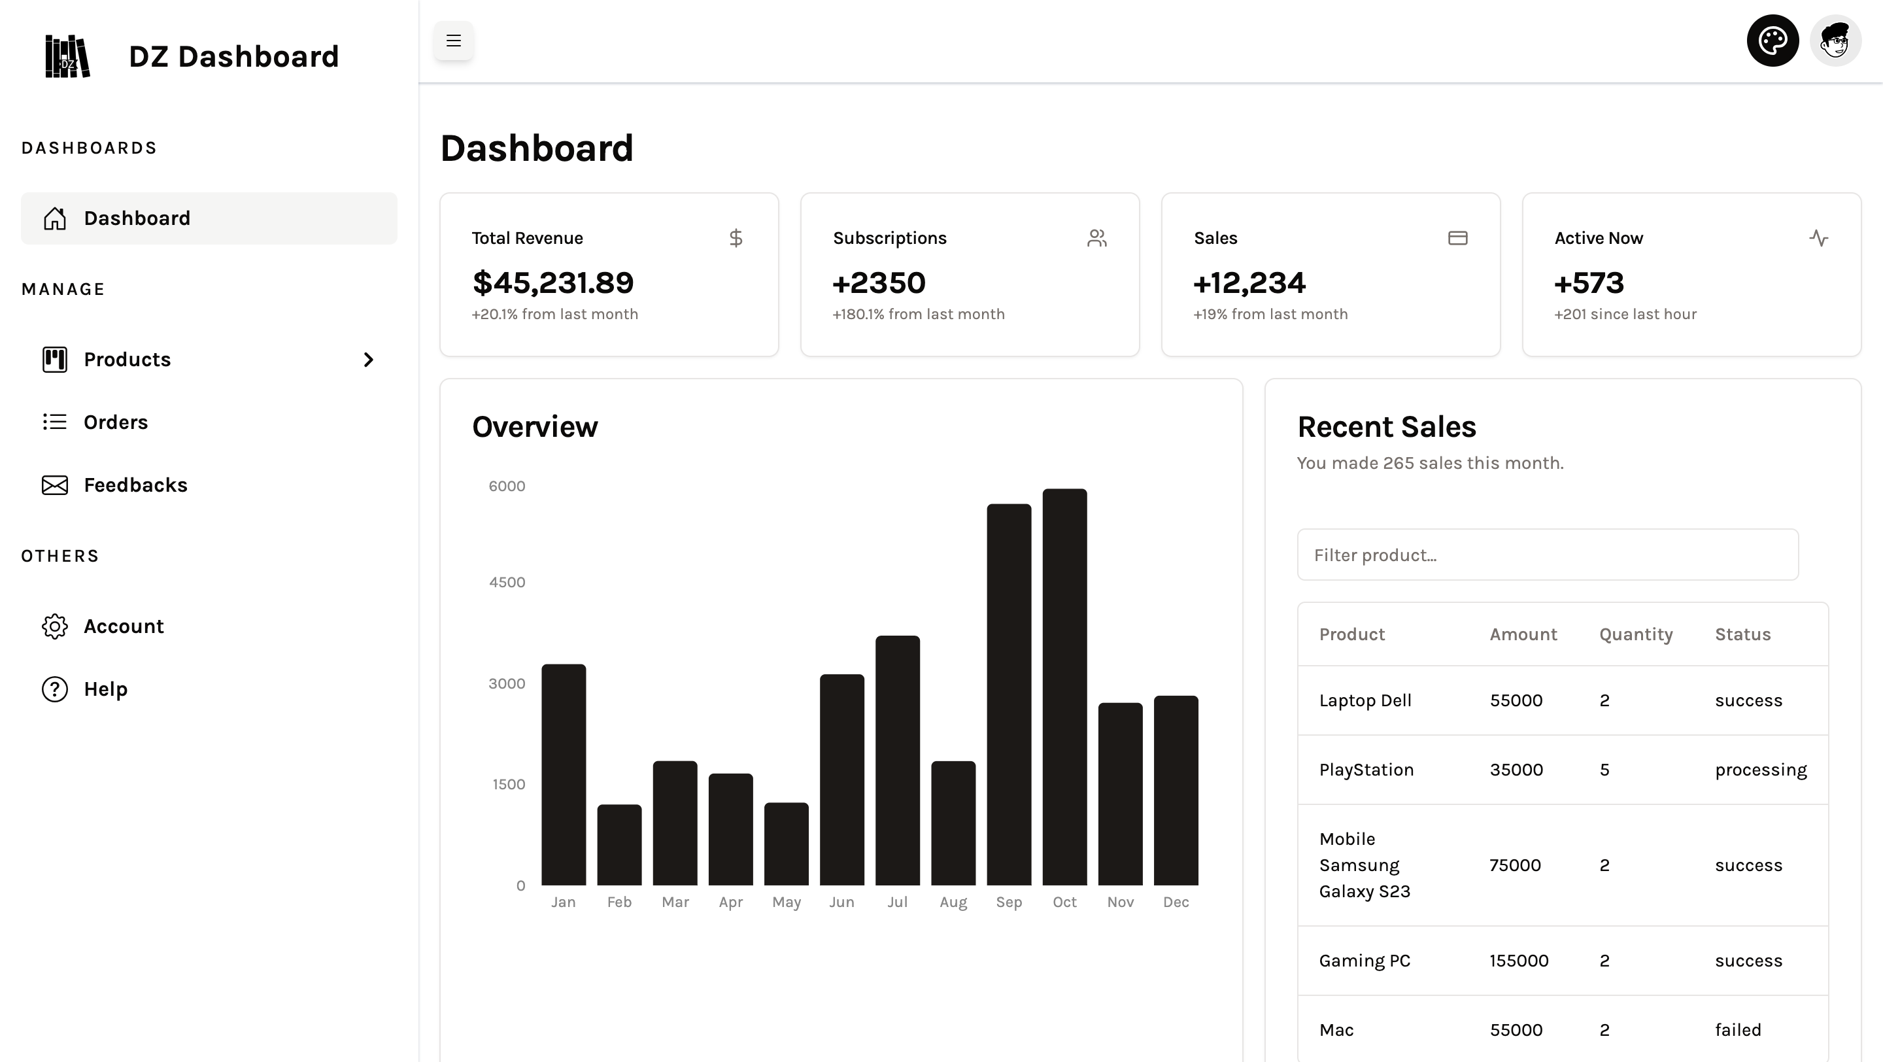Click the Orders list icon
The width and height of the screenshot is (1883, 1062).
click(55, 422)
